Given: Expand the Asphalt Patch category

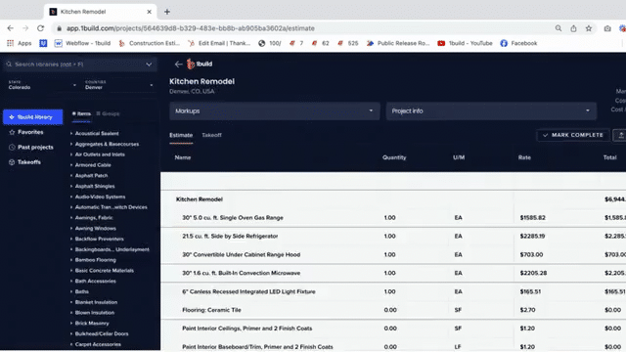Looking at the screenshot, I should 89,176.
